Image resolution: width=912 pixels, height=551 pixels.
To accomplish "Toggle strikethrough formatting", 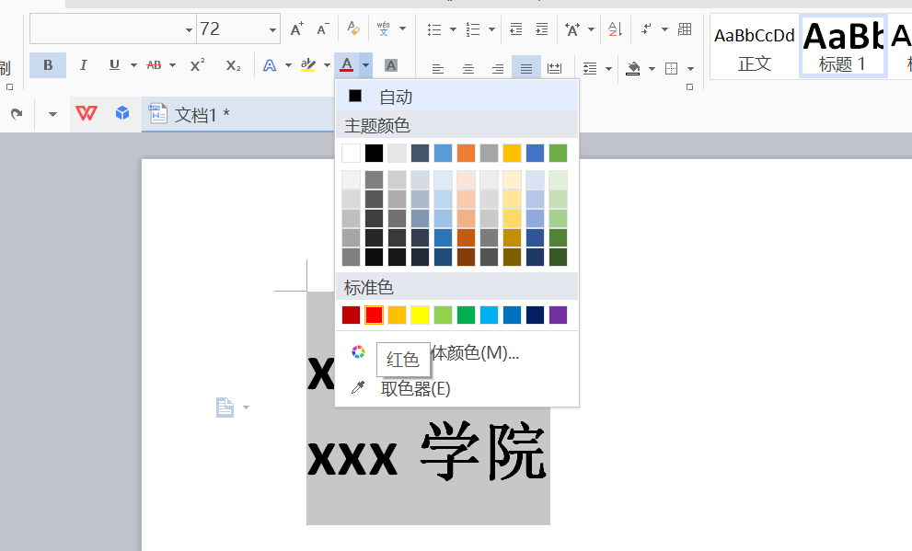I will pos(153,65).
